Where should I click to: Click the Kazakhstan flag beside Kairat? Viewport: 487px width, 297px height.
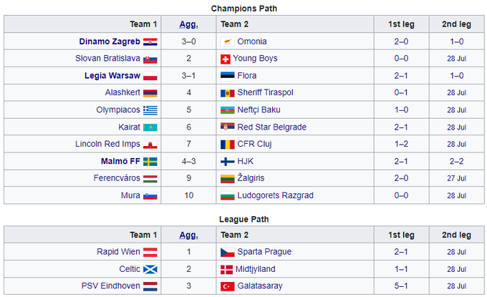pyautogui.click(x=150, y=127)
